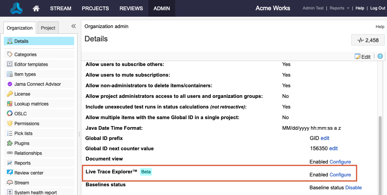Select Relationships in the sidebar

point(39,153)
